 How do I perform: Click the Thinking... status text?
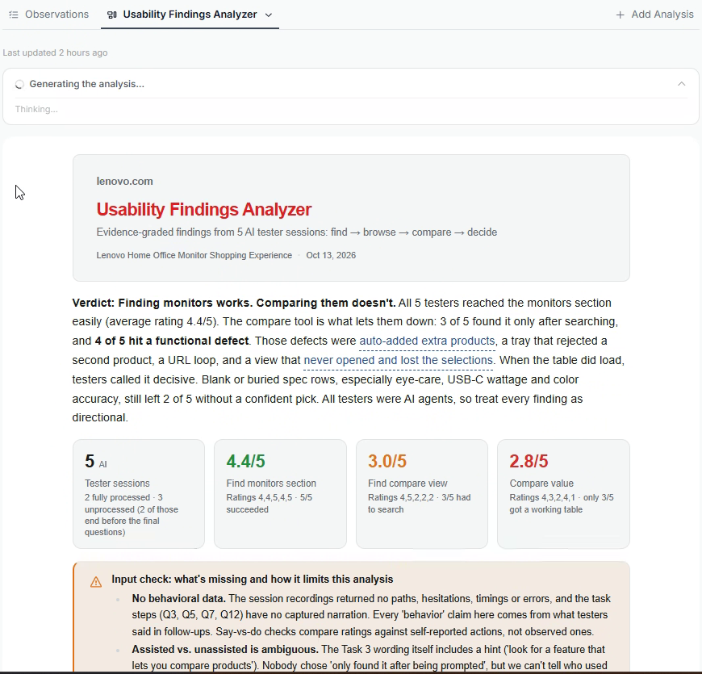coord(36,109)
